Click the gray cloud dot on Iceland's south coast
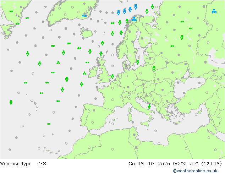The width and height of the screenshot is (225, 174). 83,38
